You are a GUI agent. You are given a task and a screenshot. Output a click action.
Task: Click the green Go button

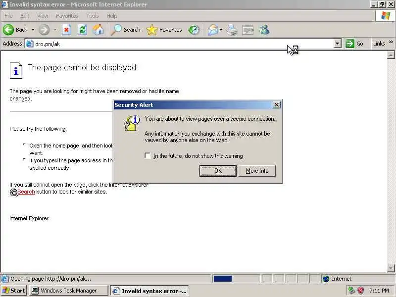click(354, 44)
